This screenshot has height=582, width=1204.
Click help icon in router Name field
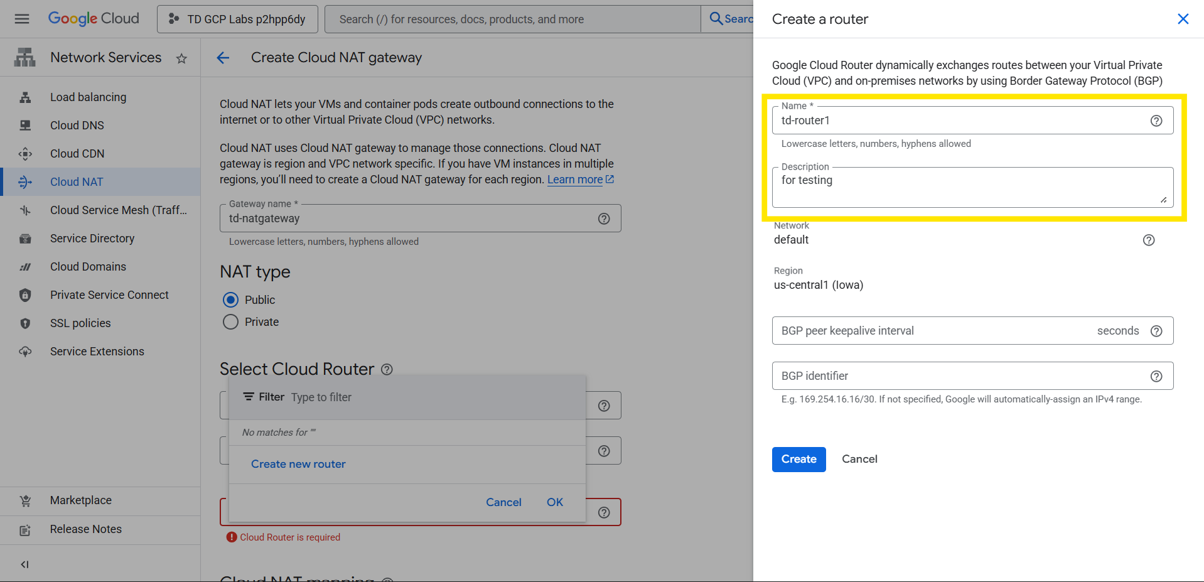1156,121
